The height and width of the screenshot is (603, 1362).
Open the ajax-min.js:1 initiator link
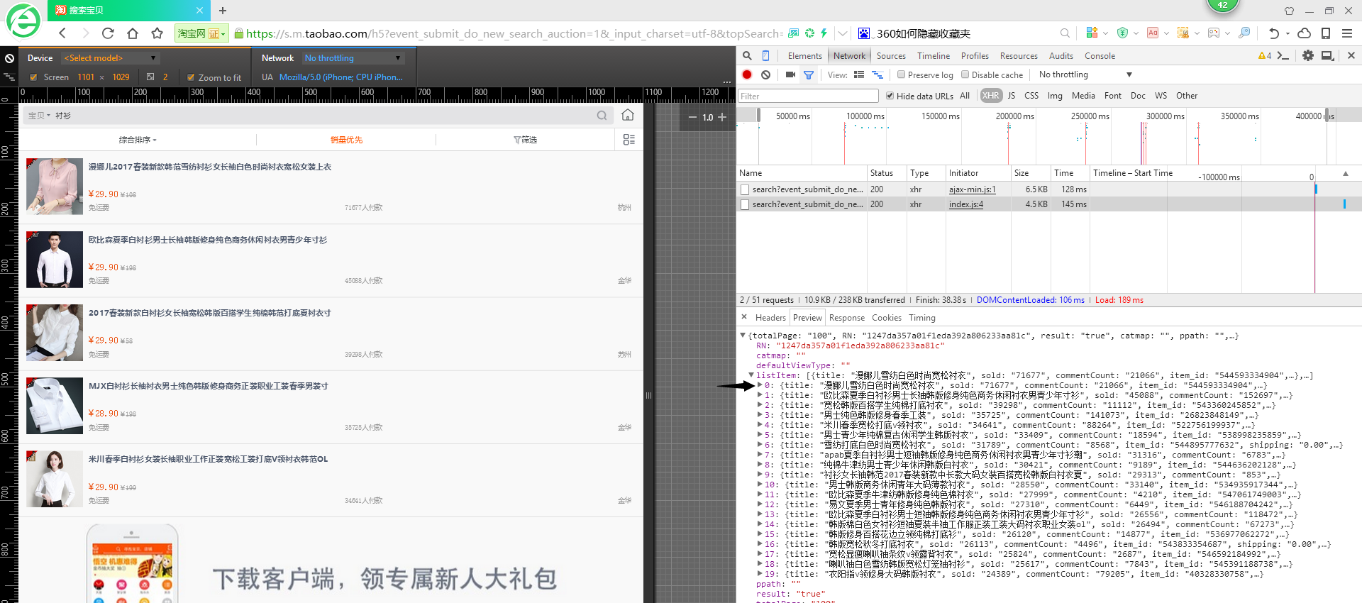point(972,189)
